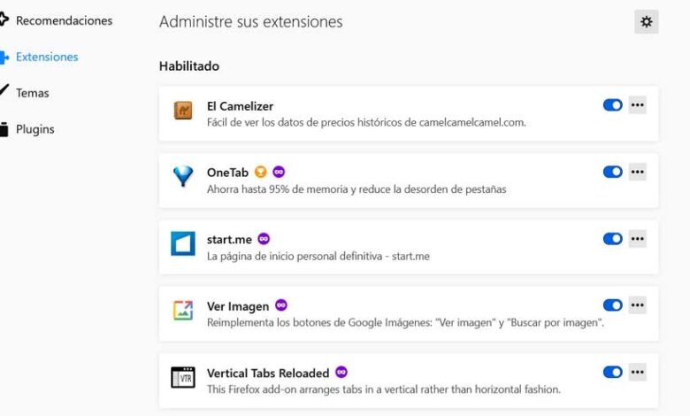Open the Recomendaciones section in the sidebar

tap(64, 20)
